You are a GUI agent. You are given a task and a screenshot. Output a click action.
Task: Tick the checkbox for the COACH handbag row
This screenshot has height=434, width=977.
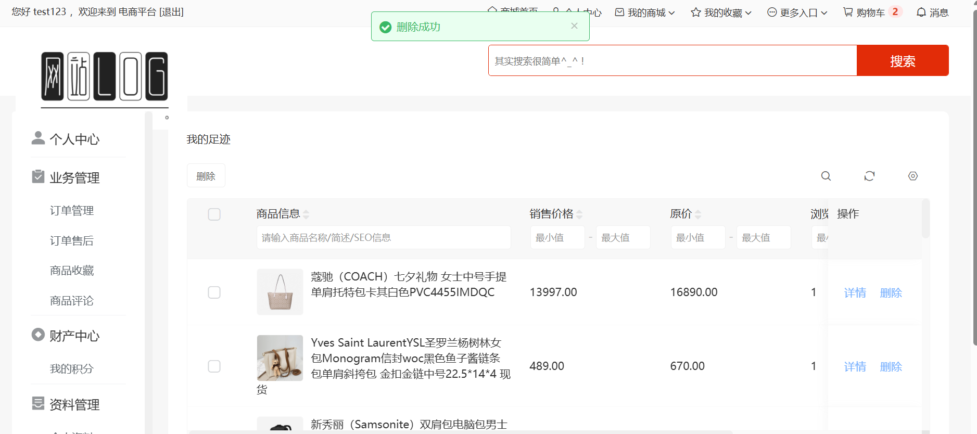[x=214, y=292]
